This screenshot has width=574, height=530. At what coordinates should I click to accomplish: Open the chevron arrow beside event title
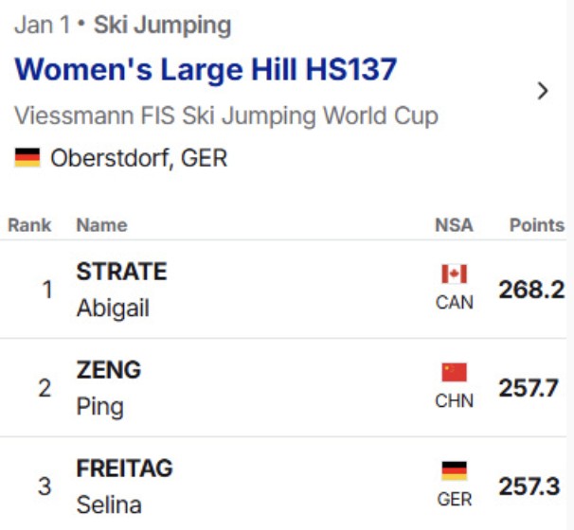point(543,91)
